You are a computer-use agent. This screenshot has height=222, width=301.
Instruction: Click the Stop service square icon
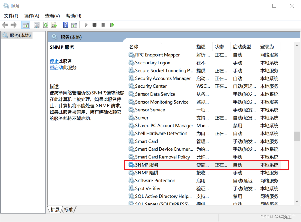(94, 25)
